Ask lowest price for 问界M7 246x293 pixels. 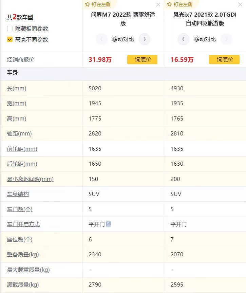pyautogui.click(x=143, y=60)
